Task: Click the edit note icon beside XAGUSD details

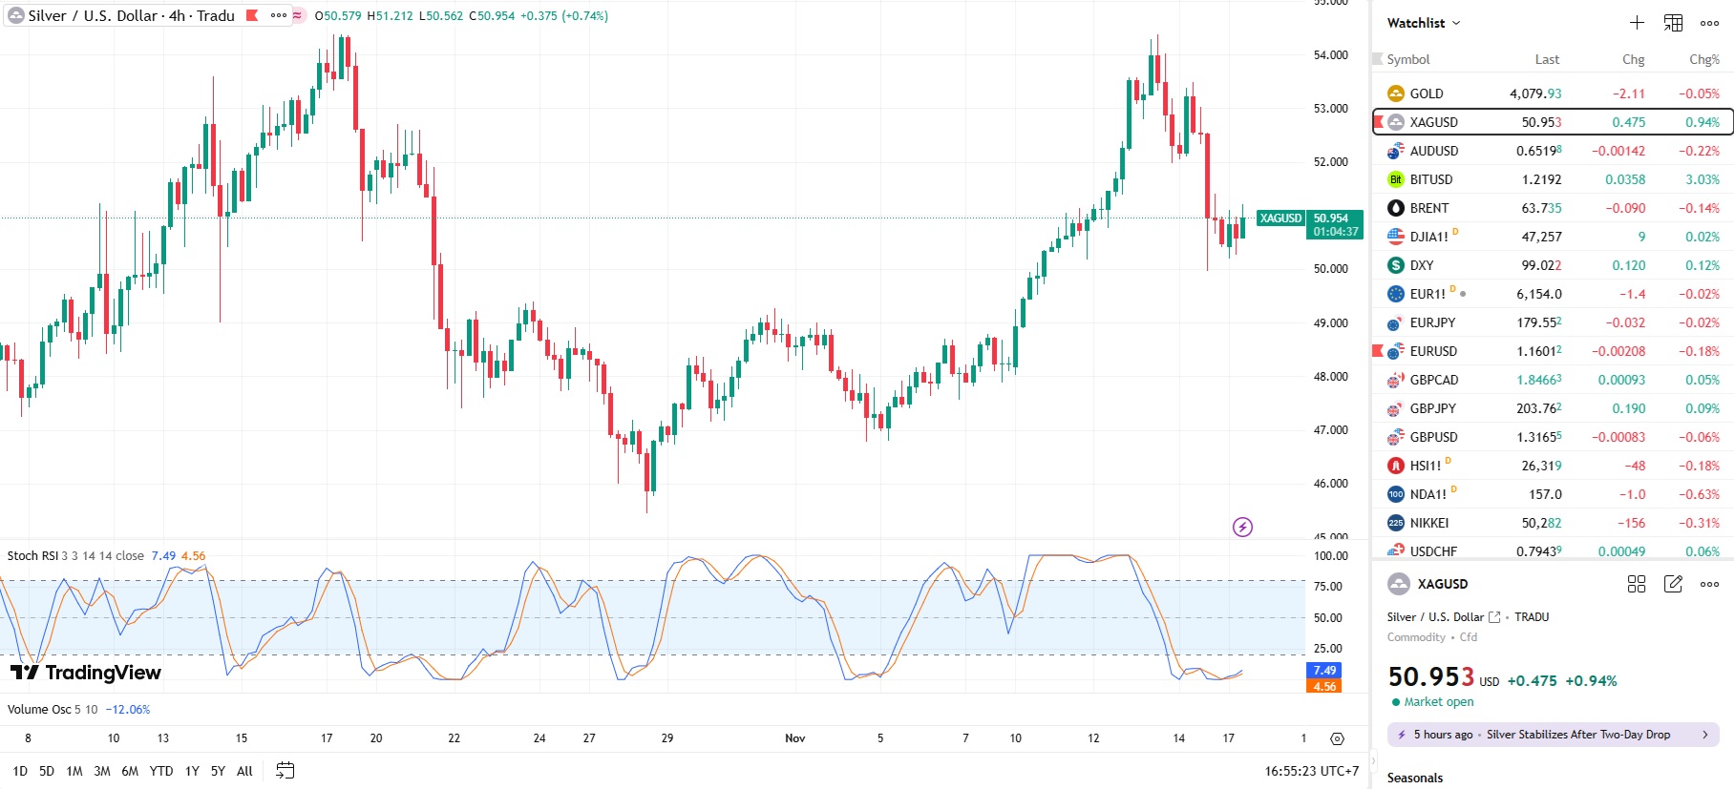Action: (x=1673, y=584)
